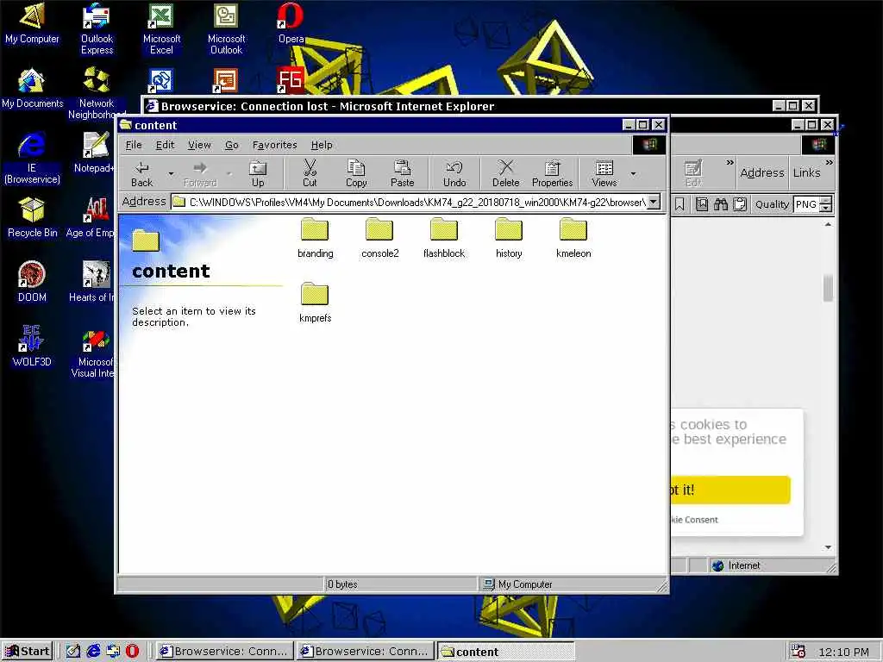
Task: Go Up one folder level
Action: tap(258, 174)
